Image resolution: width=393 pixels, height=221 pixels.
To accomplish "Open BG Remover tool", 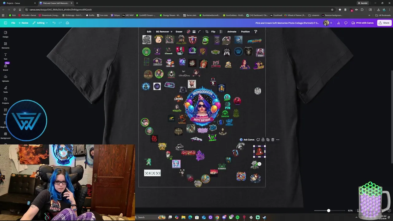I will point(164,32).
